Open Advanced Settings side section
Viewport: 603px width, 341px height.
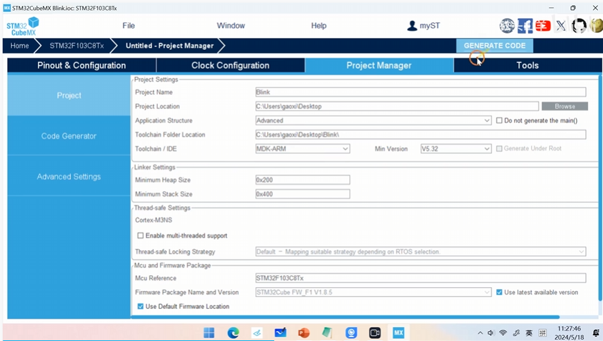[69, 177]
